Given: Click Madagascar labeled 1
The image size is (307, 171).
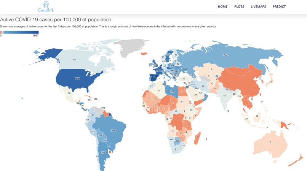Looking at the screenshot, I should [197, 138].
